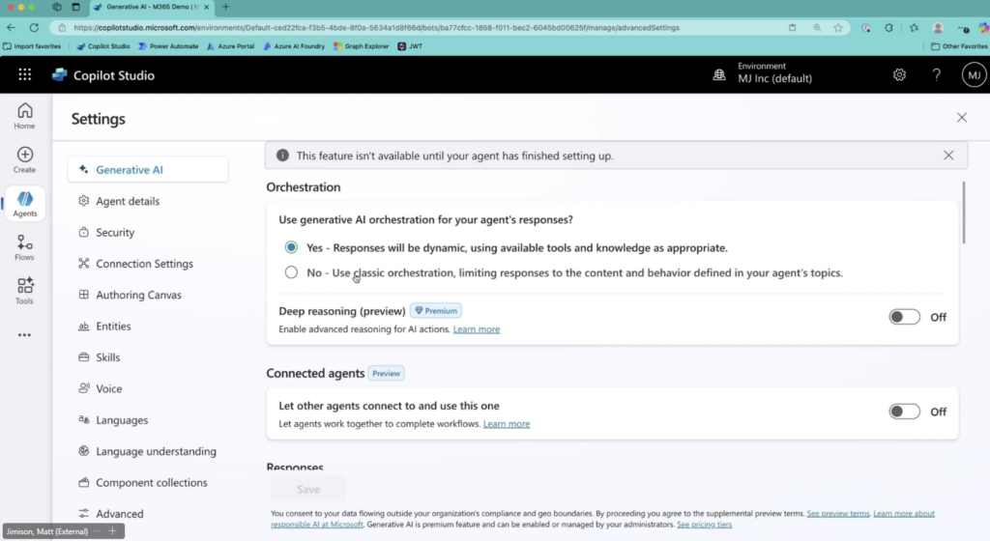Toggle Deep reasoning switch
This screenshot has height=541, width=990.
904,317
